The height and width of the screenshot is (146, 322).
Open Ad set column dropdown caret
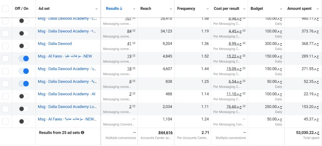point(97,9)
